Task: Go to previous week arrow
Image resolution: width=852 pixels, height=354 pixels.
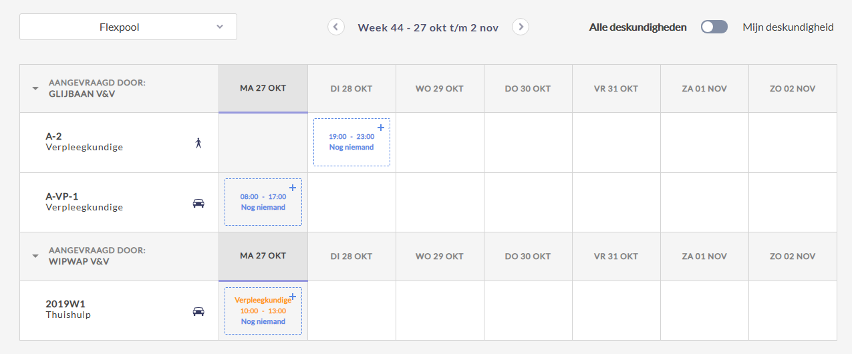Action: 336,27
